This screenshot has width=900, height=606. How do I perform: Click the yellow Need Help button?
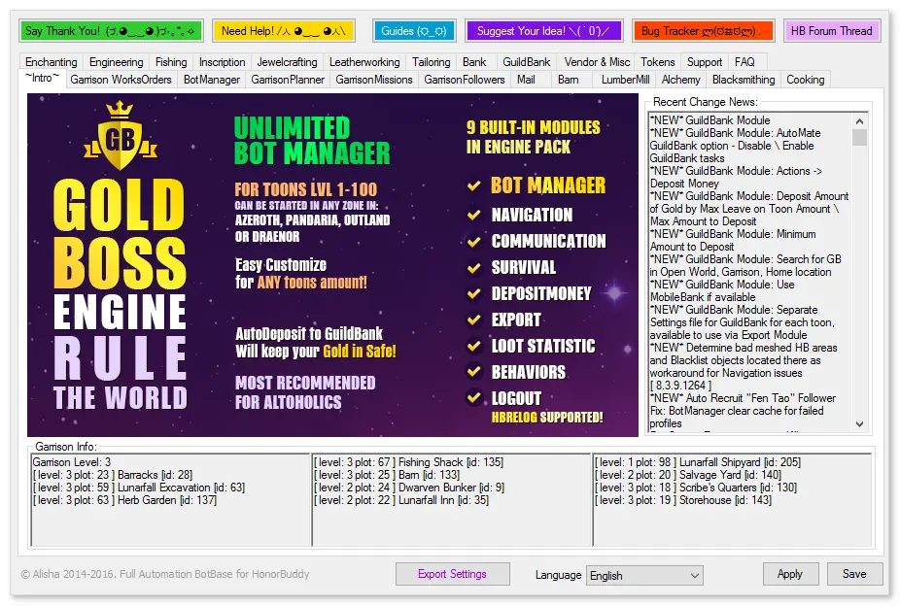[x=284, y=31]
